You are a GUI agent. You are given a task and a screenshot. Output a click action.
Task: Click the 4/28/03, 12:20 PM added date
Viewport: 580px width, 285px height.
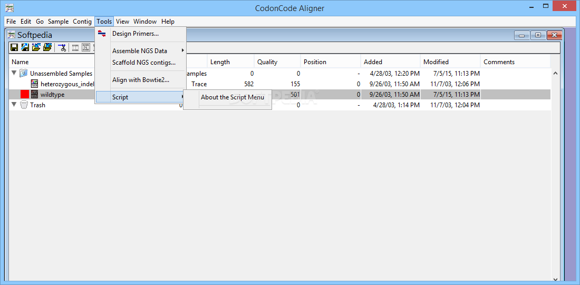click(x=395, y=74)
